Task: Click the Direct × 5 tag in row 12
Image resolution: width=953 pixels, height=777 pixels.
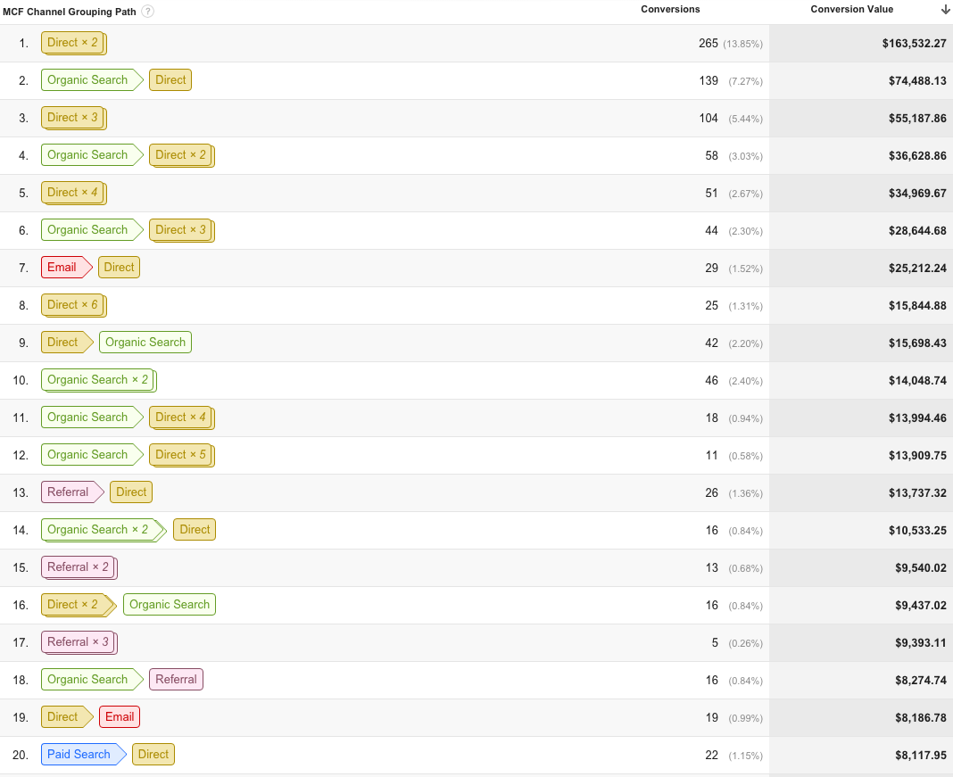Action: 182,455
